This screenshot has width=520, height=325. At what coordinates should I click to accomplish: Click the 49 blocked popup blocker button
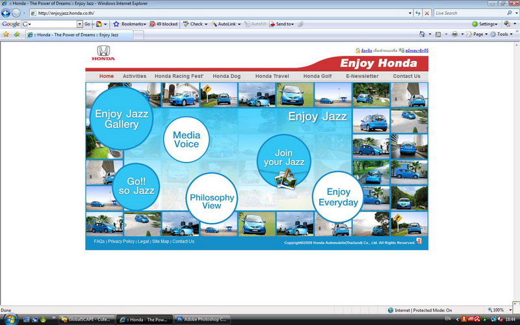pos(164,24)
